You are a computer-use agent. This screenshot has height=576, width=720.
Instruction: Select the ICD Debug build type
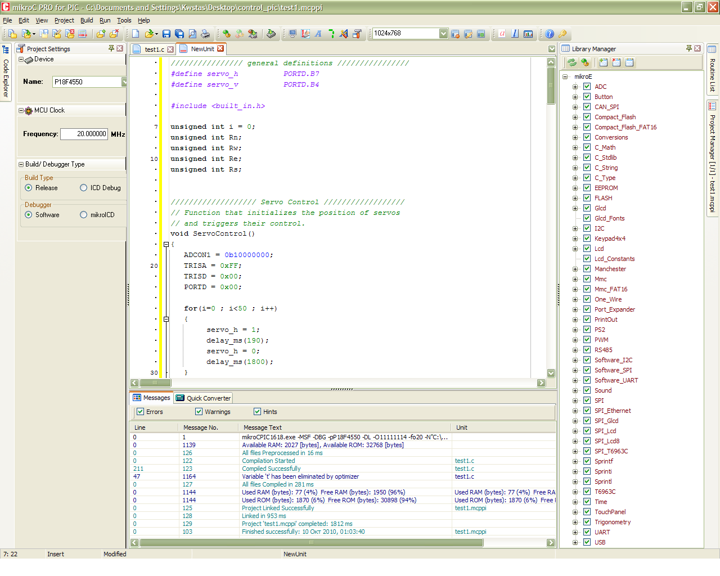coord(83,188)
